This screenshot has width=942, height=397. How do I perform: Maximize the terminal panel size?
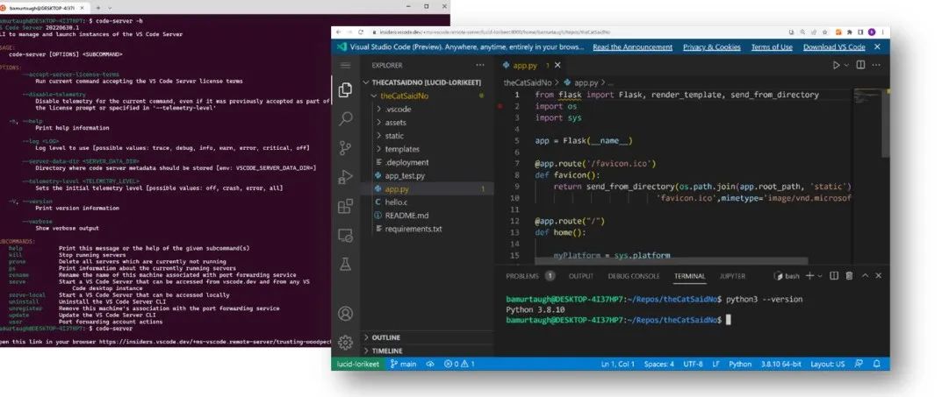(865, 276)
